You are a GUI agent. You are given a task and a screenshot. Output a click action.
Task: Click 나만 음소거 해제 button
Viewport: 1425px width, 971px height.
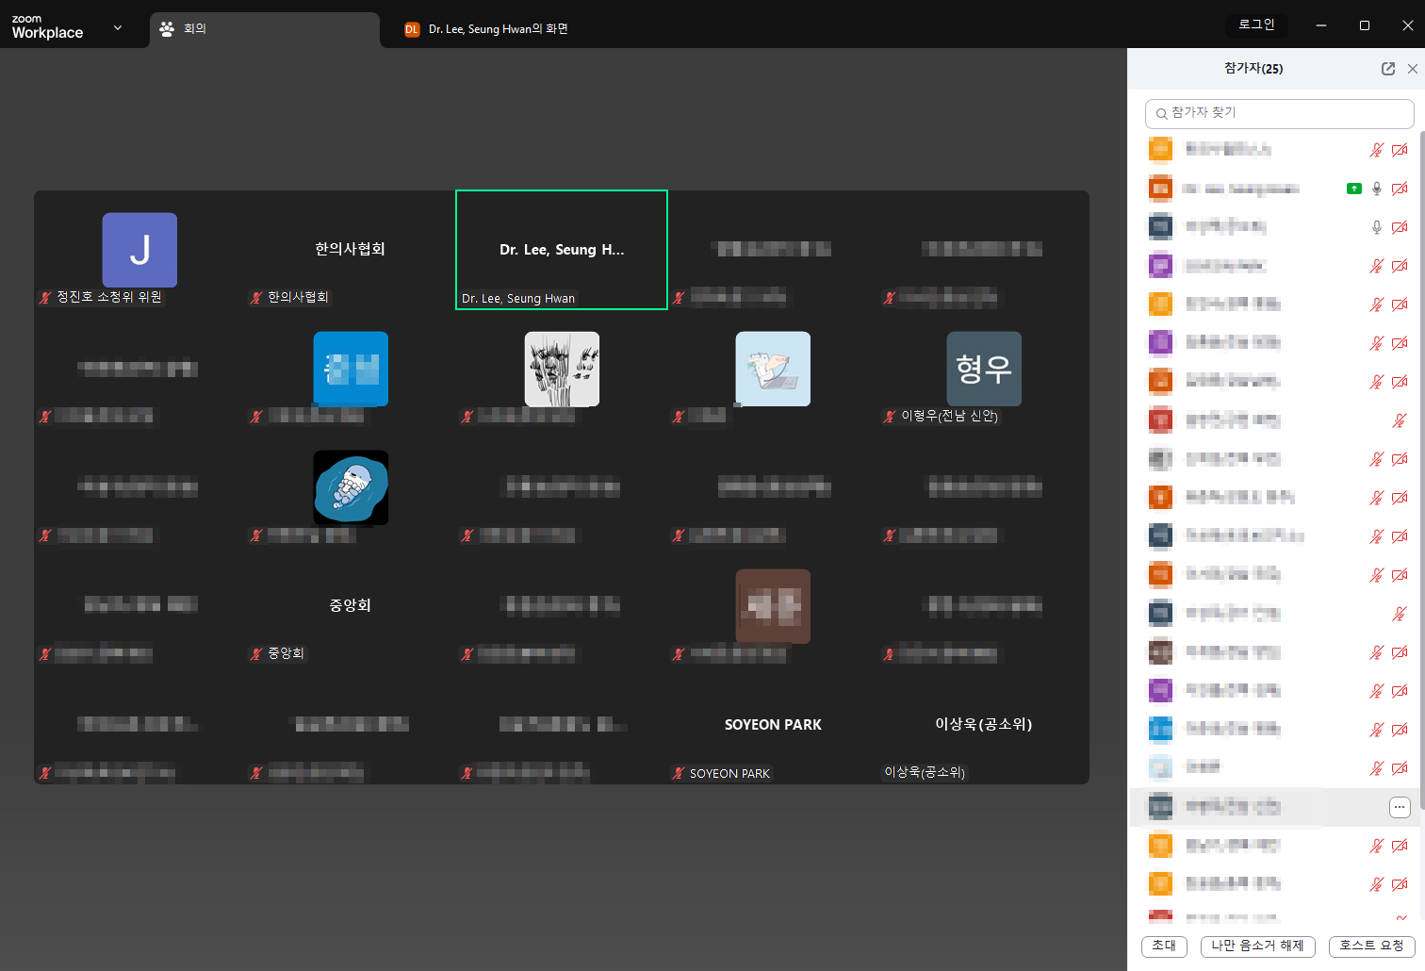(1257, 946)
